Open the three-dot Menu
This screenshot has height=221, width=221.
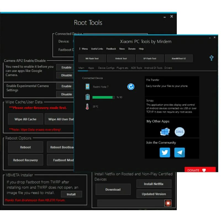coord(83,49)
